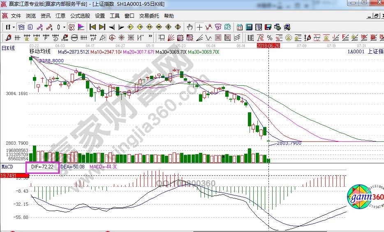Open the 日 period dropdown arrow
The image size is (384, 232).
point(14,27)
